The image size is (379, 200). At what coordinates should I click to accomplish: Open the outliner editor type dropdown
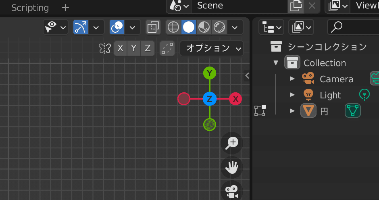pos(271,27)
